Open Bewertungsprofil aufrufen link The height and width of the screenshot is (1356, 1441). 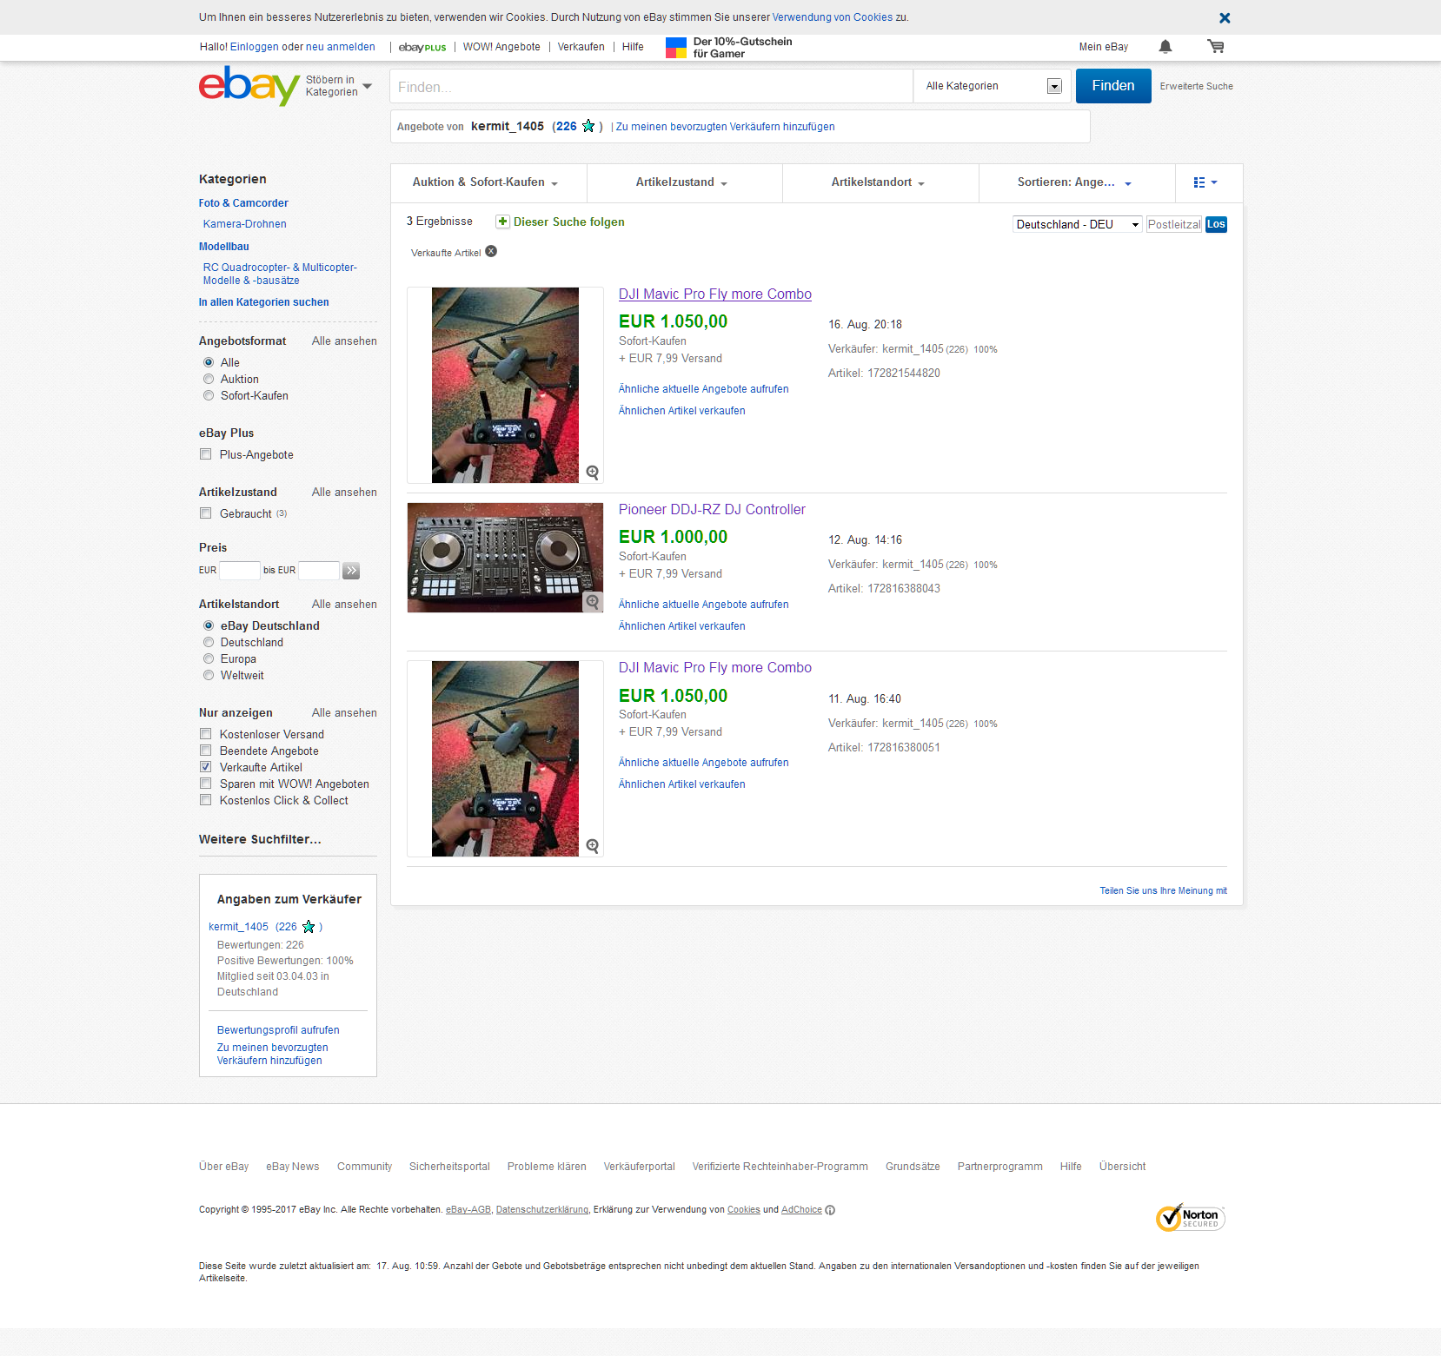point(278,1030)
